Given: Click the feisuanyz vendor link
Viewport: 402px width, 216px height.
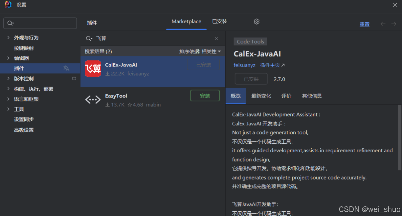Looking at the screenshot, I should click(245, 65).
